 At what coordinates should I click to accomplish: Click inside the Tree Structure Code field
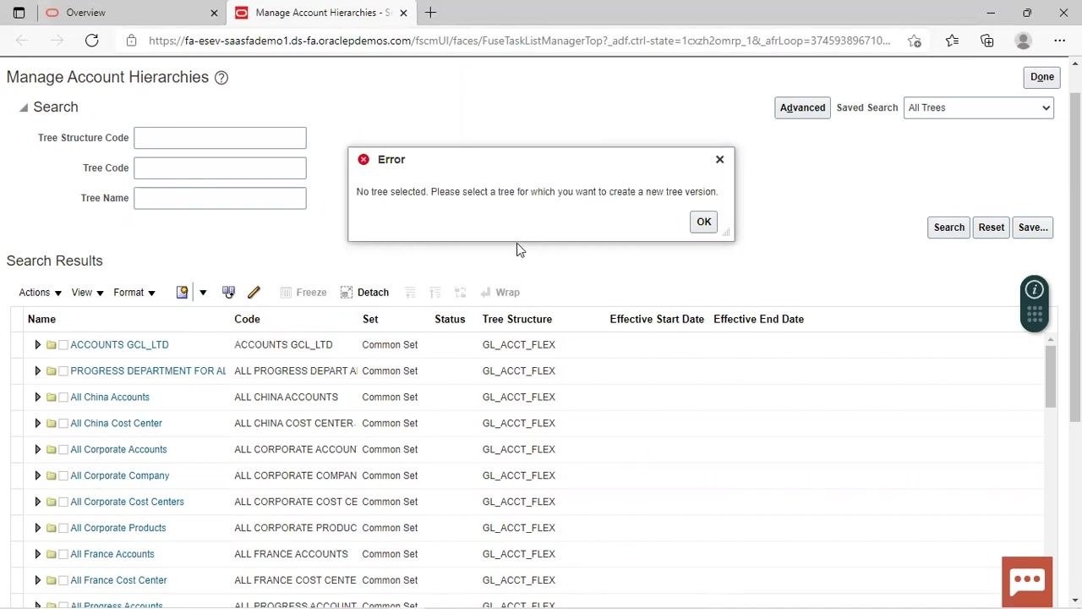[220, 138]
